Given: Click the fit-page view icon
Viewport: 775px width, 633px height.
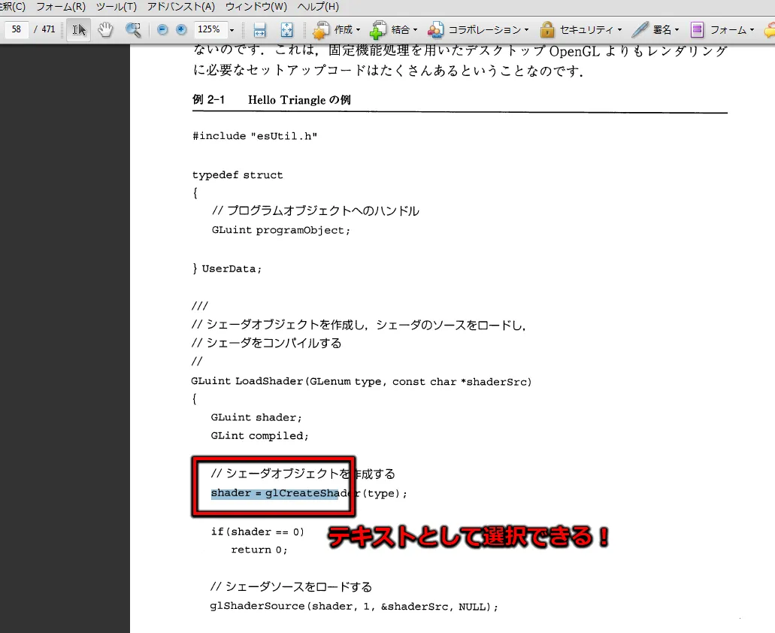Looking at the screenshot, I should click(x=287, y=30).
